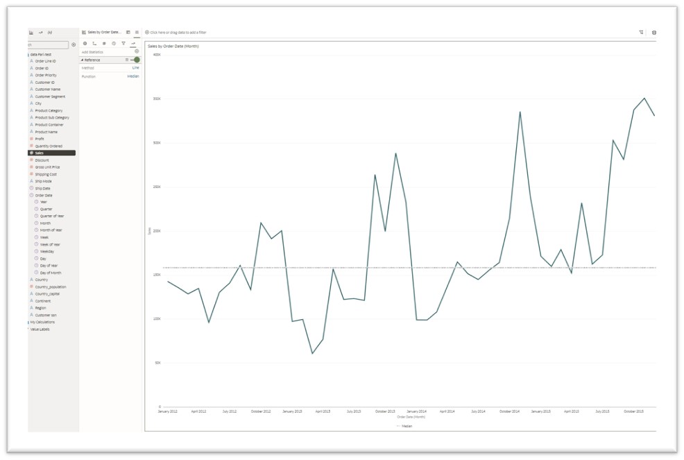This screenshot has width=684, height=460.
Task: Change the Method by clicking the Line link
Action: 135,67
